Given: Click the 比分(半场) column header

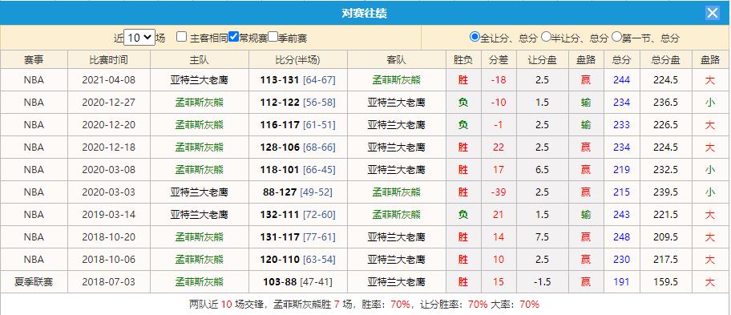Looking at the screenshot, I should 297,59.
